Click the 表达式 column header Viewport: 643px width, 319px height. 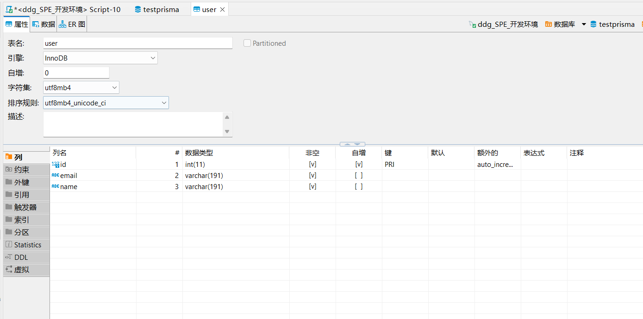[x=544, y=153]
